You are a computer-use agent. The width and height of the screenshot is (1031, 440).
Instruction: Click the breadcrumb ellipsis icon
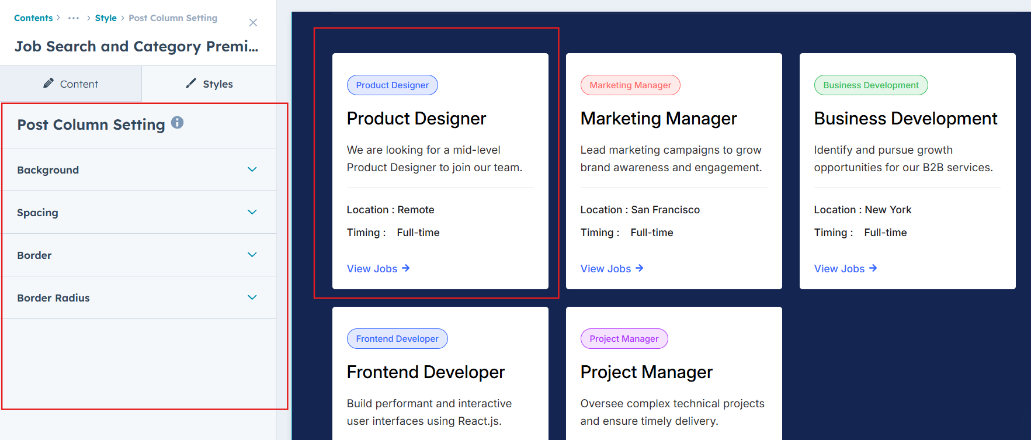(x=74, y=18)
